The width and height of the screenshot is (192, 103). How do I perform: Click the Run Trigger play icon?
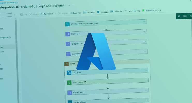pos(41,14)
